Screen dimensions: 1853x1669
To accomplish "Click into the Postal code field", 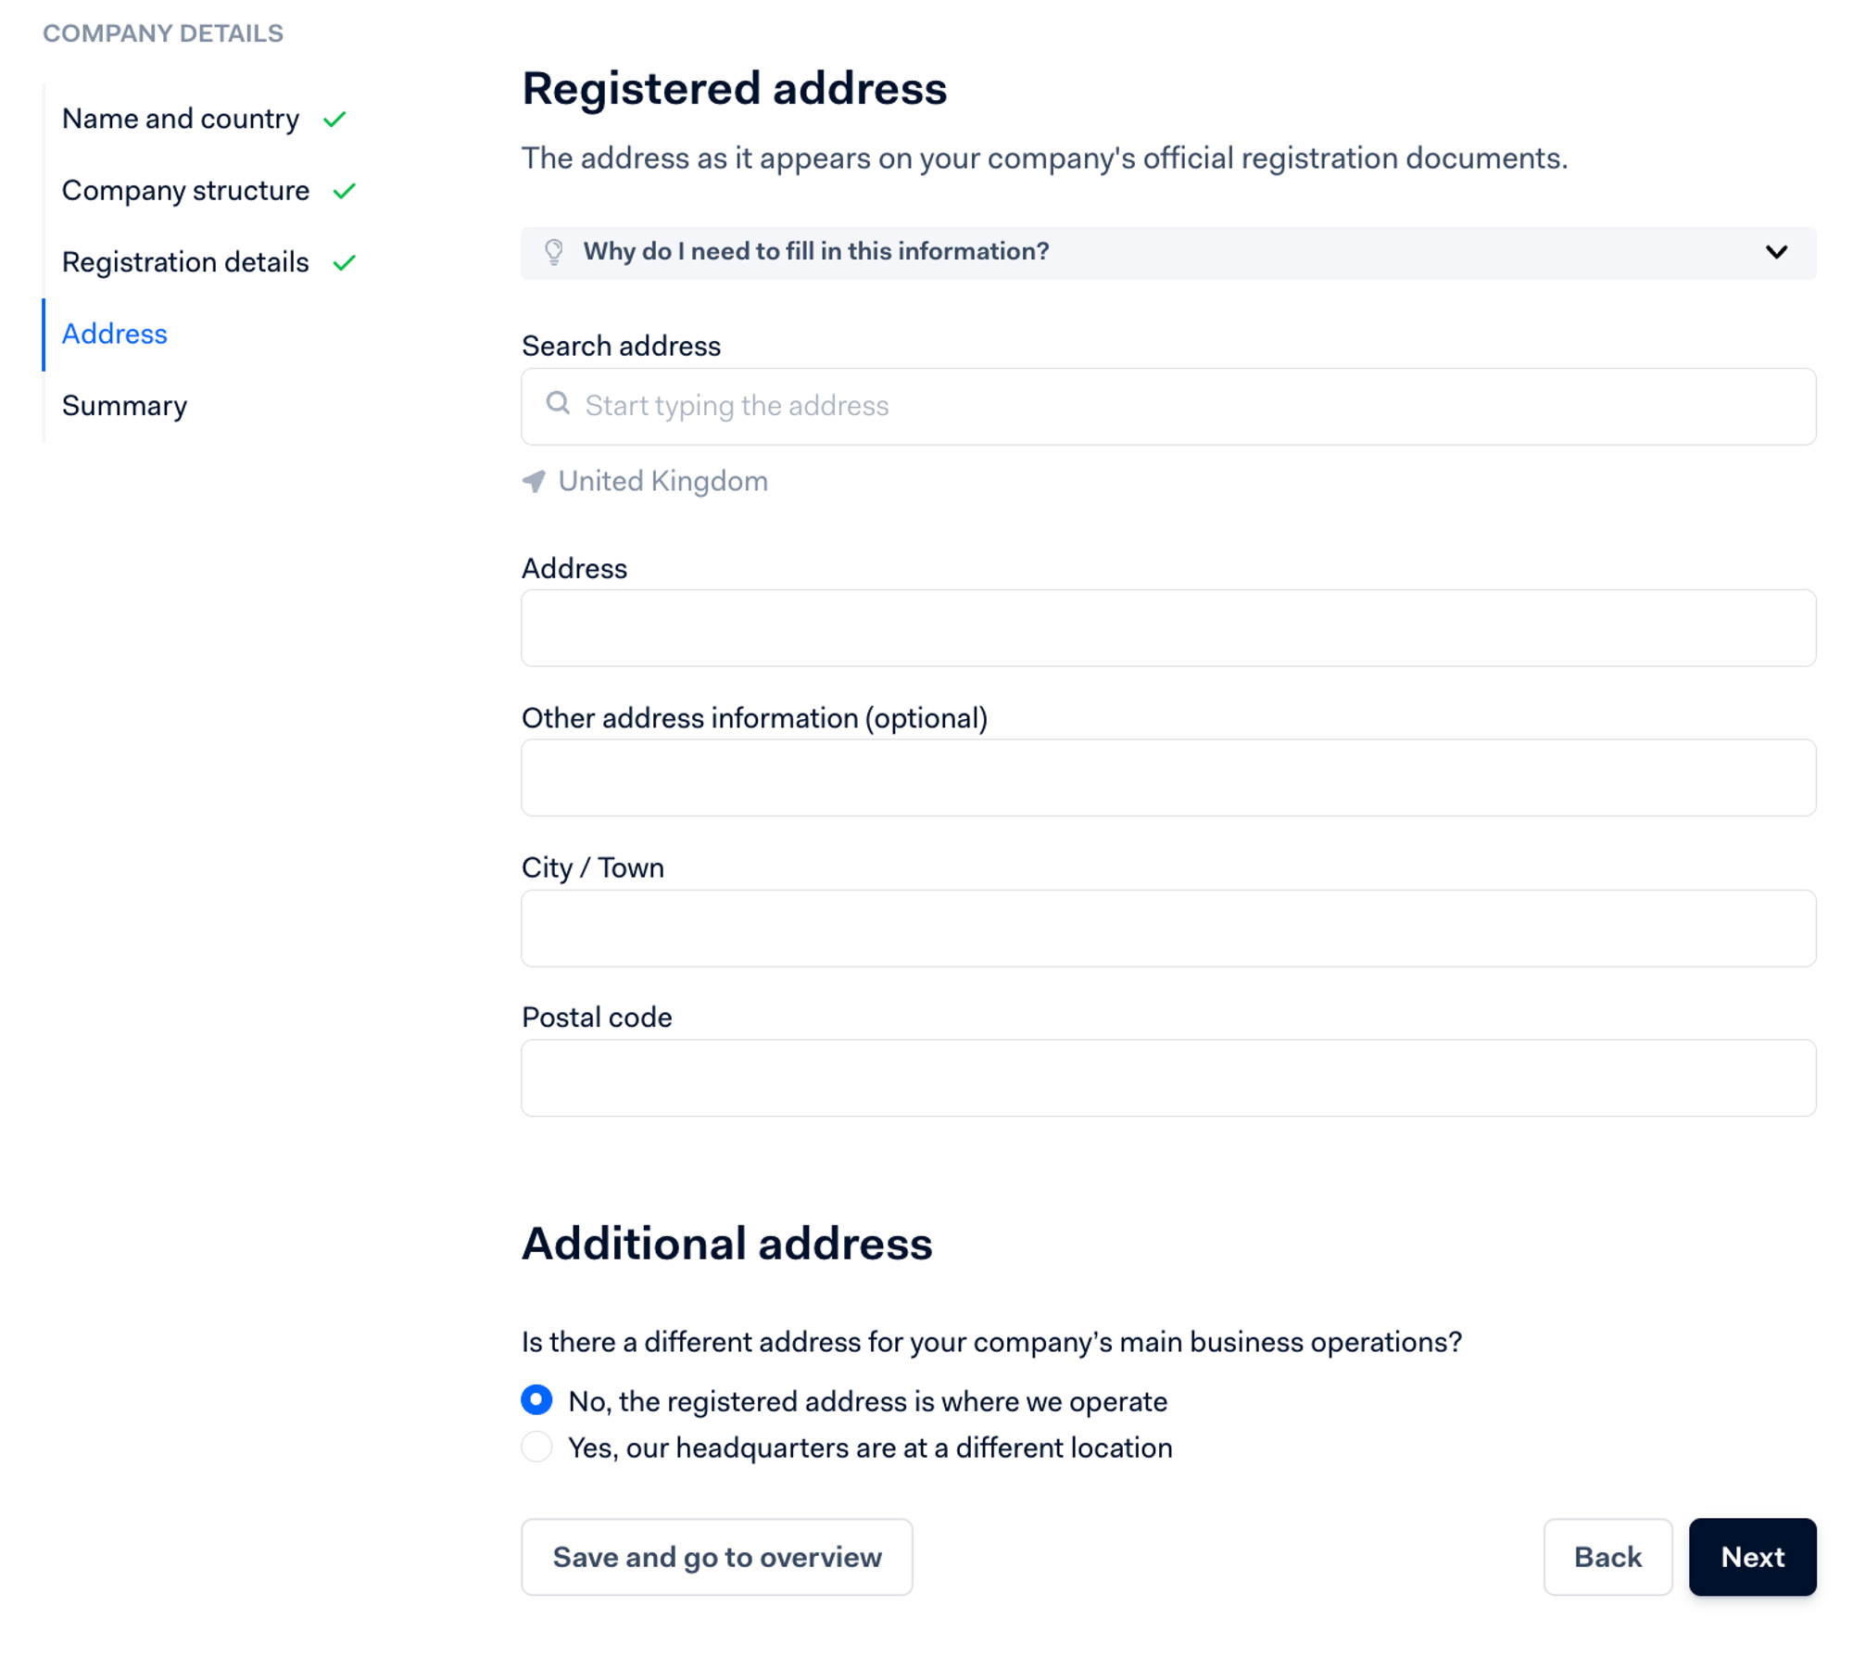I will [x=1167, y=1077].
